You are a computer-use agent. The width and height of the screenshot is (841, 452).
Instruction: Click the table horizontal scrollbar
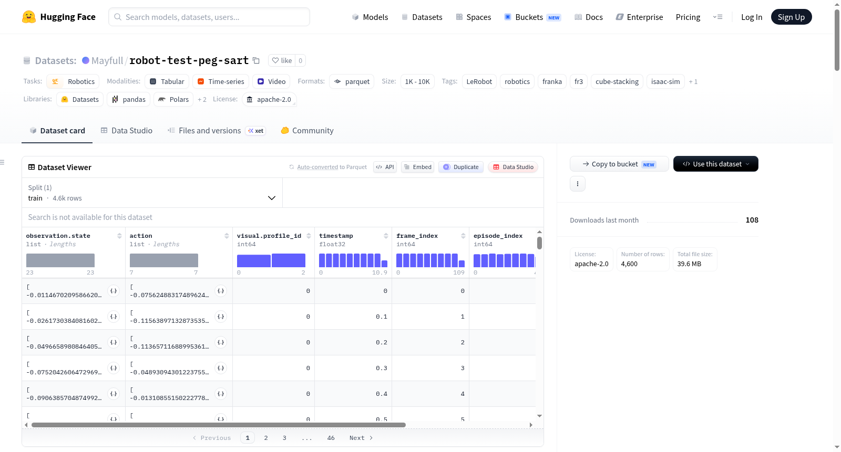219,425
